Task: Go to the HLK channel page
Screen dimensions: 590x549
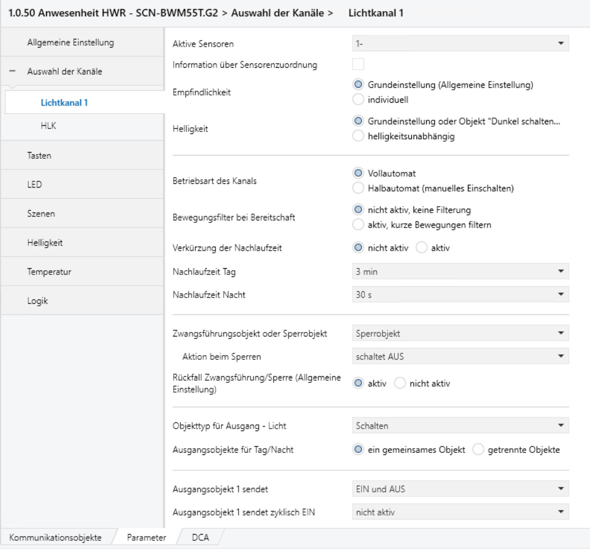Action: tap(49, 126)
